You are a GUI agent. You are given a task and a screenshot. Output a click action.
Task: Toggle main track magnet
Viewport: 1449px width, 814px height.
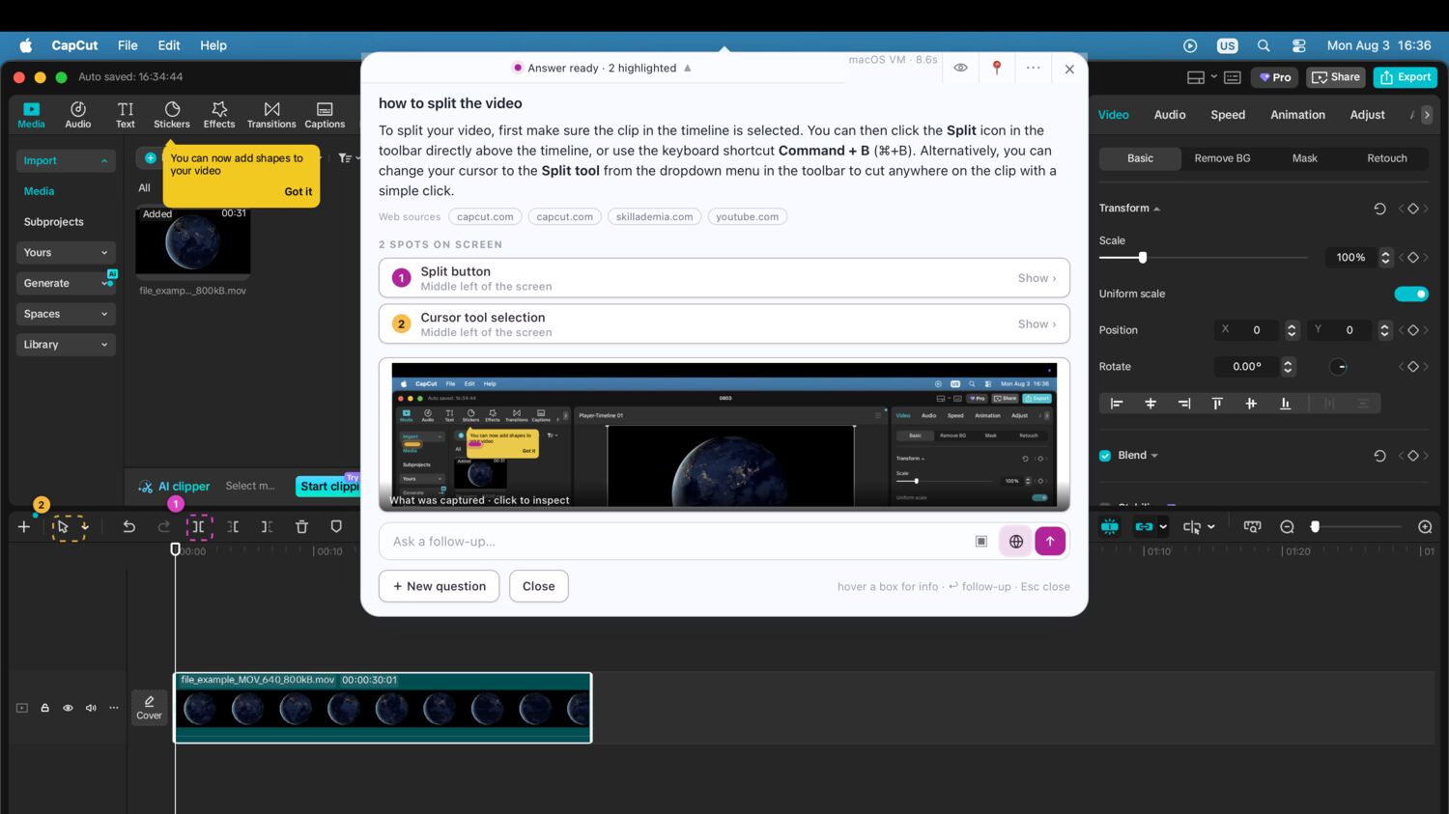[x=1109, y=527]
